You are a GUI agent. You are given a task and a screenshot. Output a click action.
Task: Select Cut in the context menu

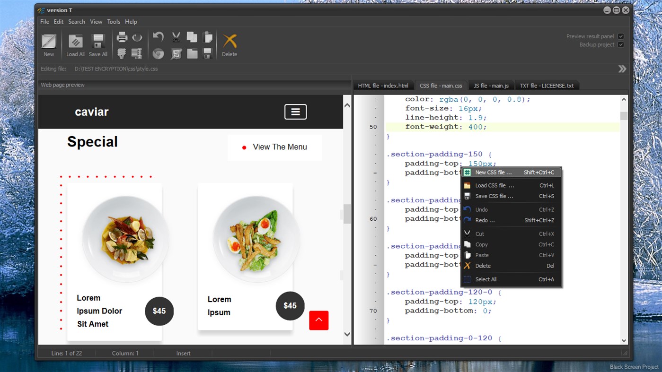511,234
